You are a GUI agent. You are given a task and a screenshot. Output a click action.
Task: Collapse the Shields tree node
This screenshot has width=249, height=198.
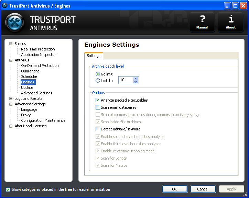(11, 44)
